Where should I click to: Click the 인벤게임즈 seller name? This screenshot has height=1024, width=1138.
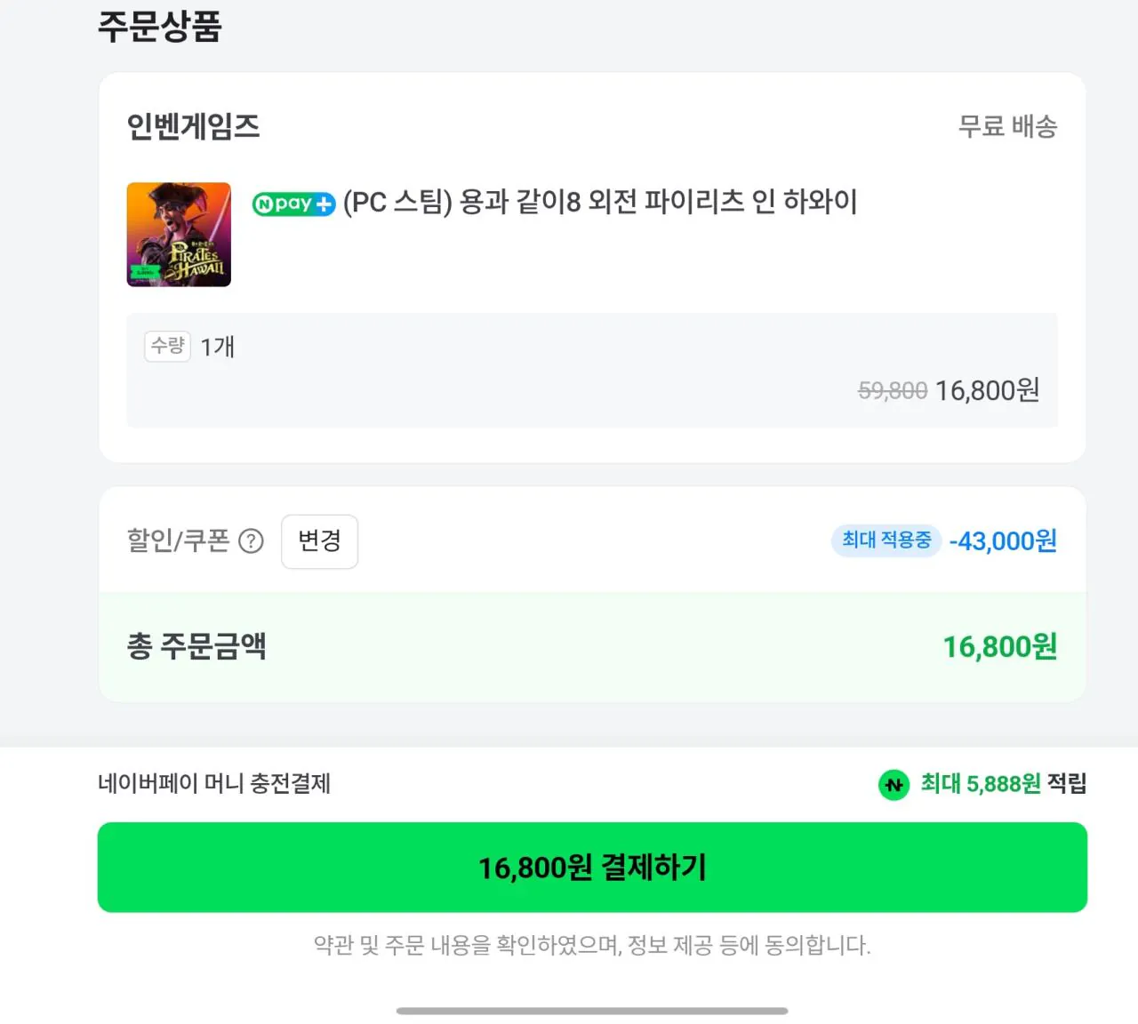pos(193,125)
